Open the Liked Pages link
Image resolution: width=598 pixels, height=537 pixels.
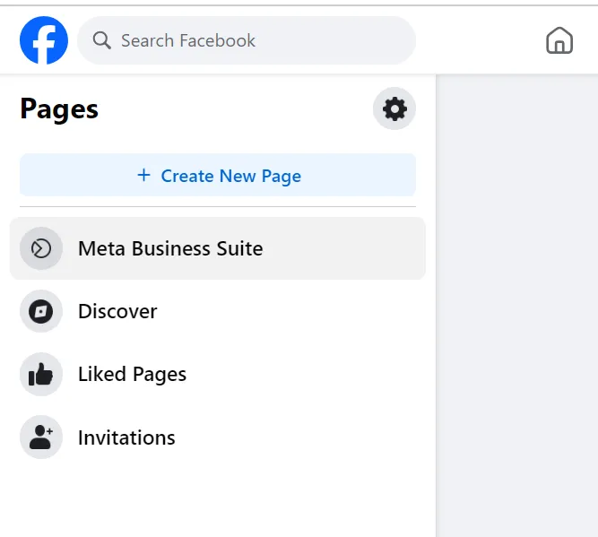point(132,375)
